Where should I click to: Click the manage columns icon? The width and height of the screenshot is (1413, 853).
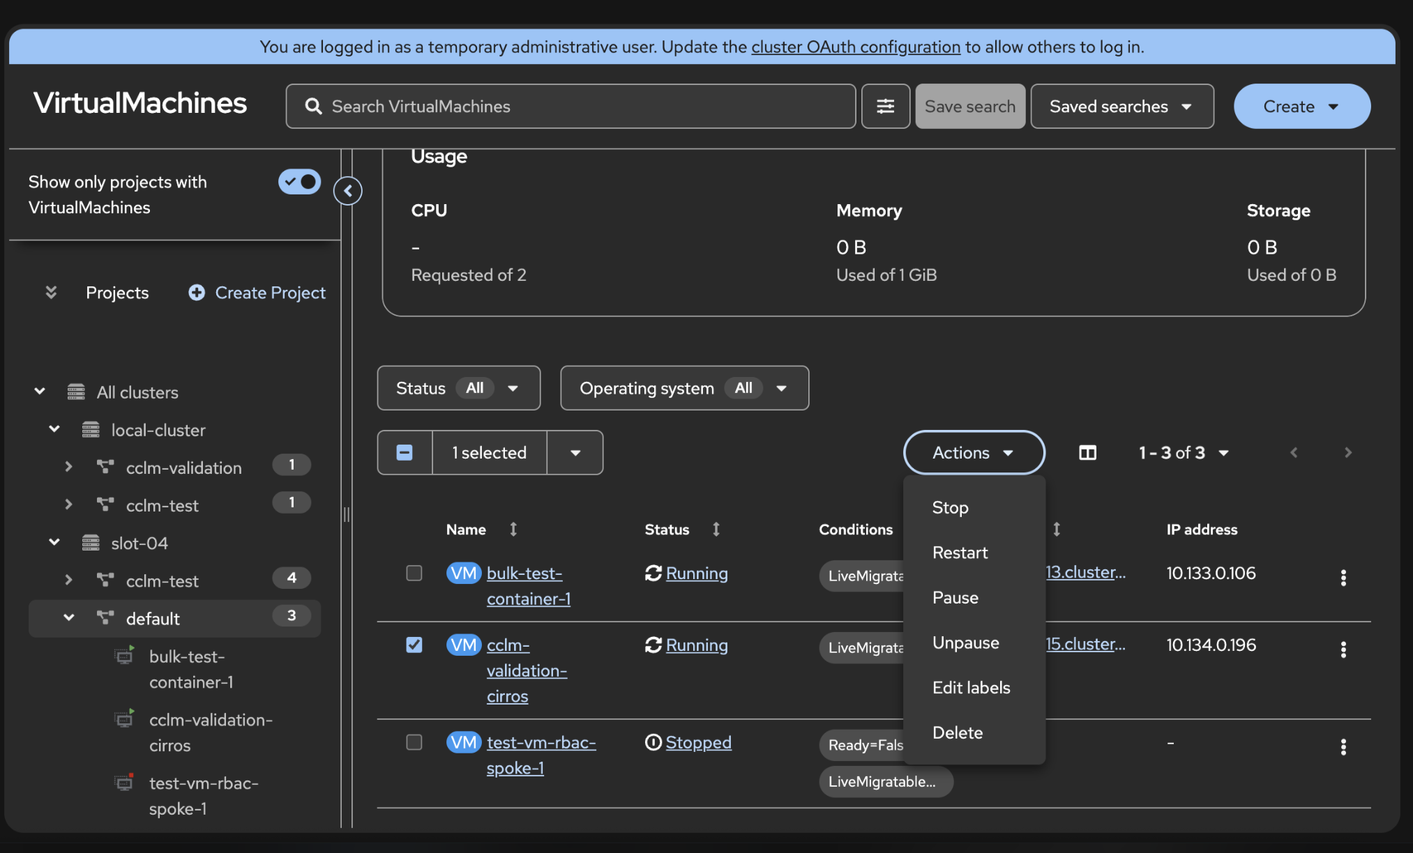[x=1087, y=453]
